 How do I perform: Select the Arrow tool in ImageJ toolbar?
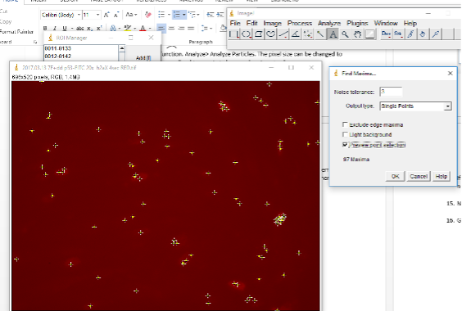[x=435, y=34]
